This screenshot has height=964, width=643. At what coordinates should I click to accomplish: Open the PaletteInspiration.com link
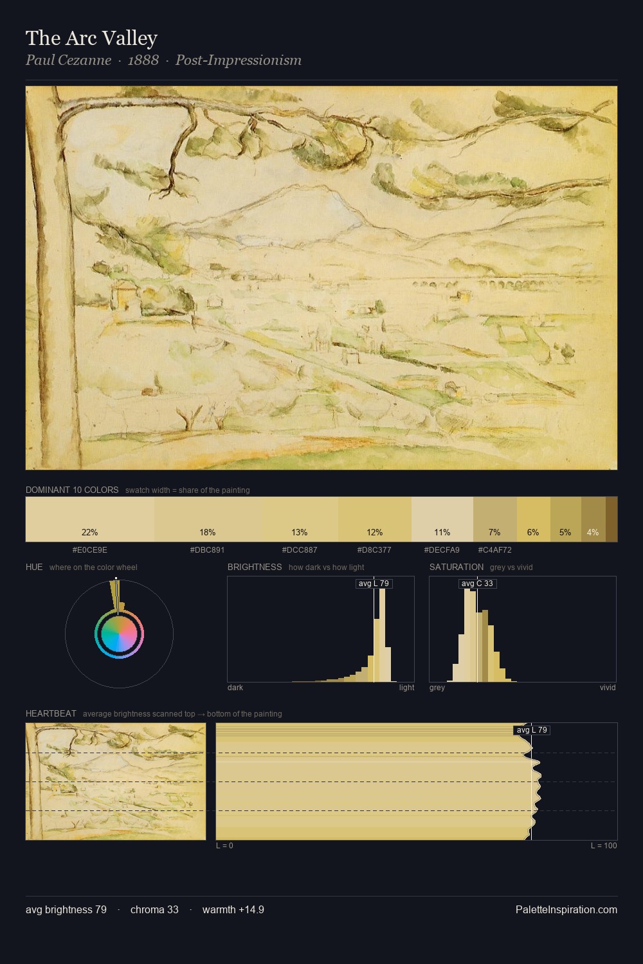[x=566, y=909]
